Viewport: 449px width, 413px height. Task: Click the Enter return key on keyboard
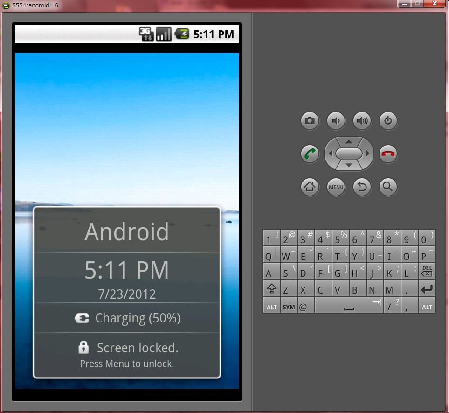(427, 288)
